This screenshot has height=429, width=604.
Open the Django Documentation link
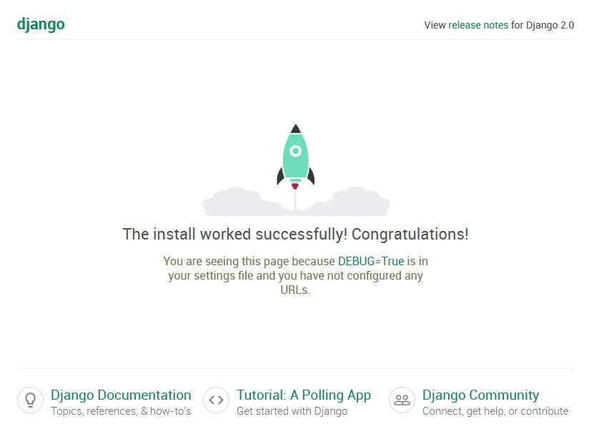tap(121, 395)
